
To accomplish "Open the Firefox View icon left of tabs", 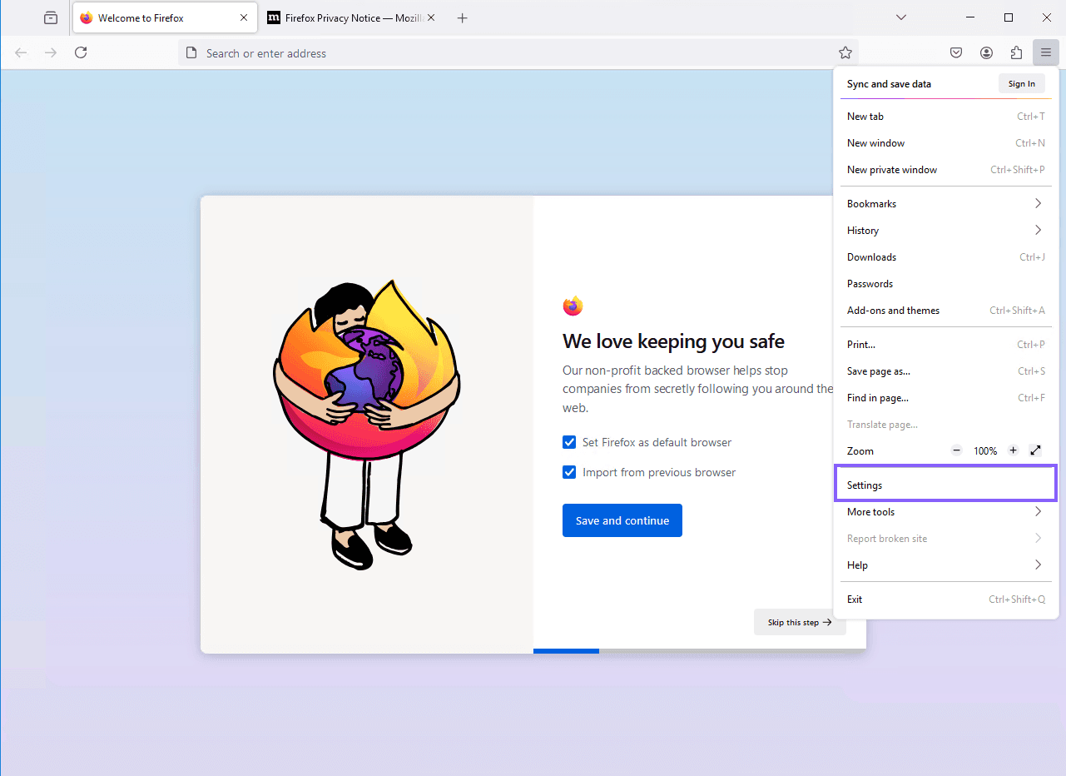I will coord(51,17).
